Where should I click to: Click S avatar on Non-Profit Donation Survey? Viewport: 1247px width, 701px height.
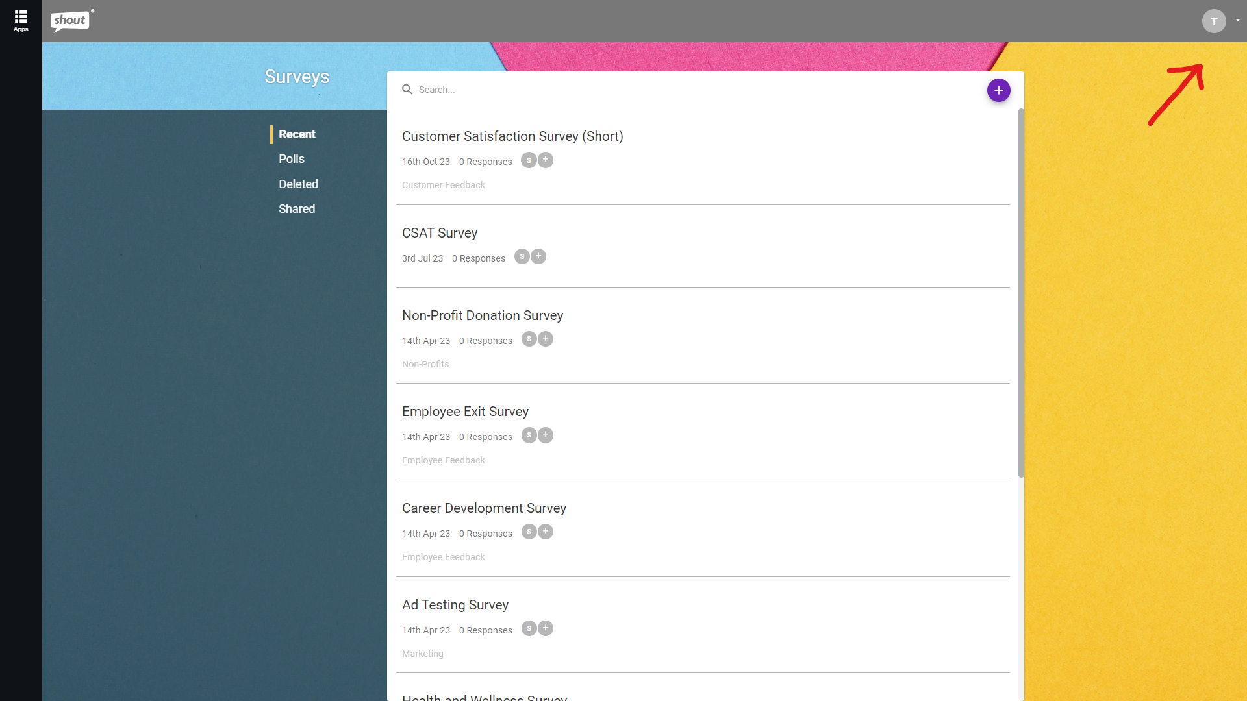pos(529,339)
